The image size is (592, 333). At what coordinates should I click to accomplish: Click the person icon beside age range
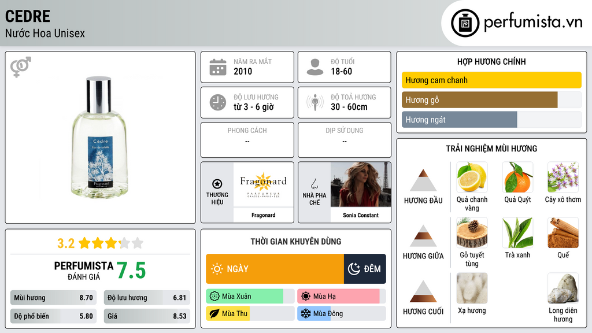click(315, 67)
